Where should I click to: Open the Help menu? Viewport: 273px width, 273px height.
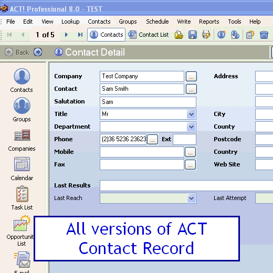click(255, 22)
